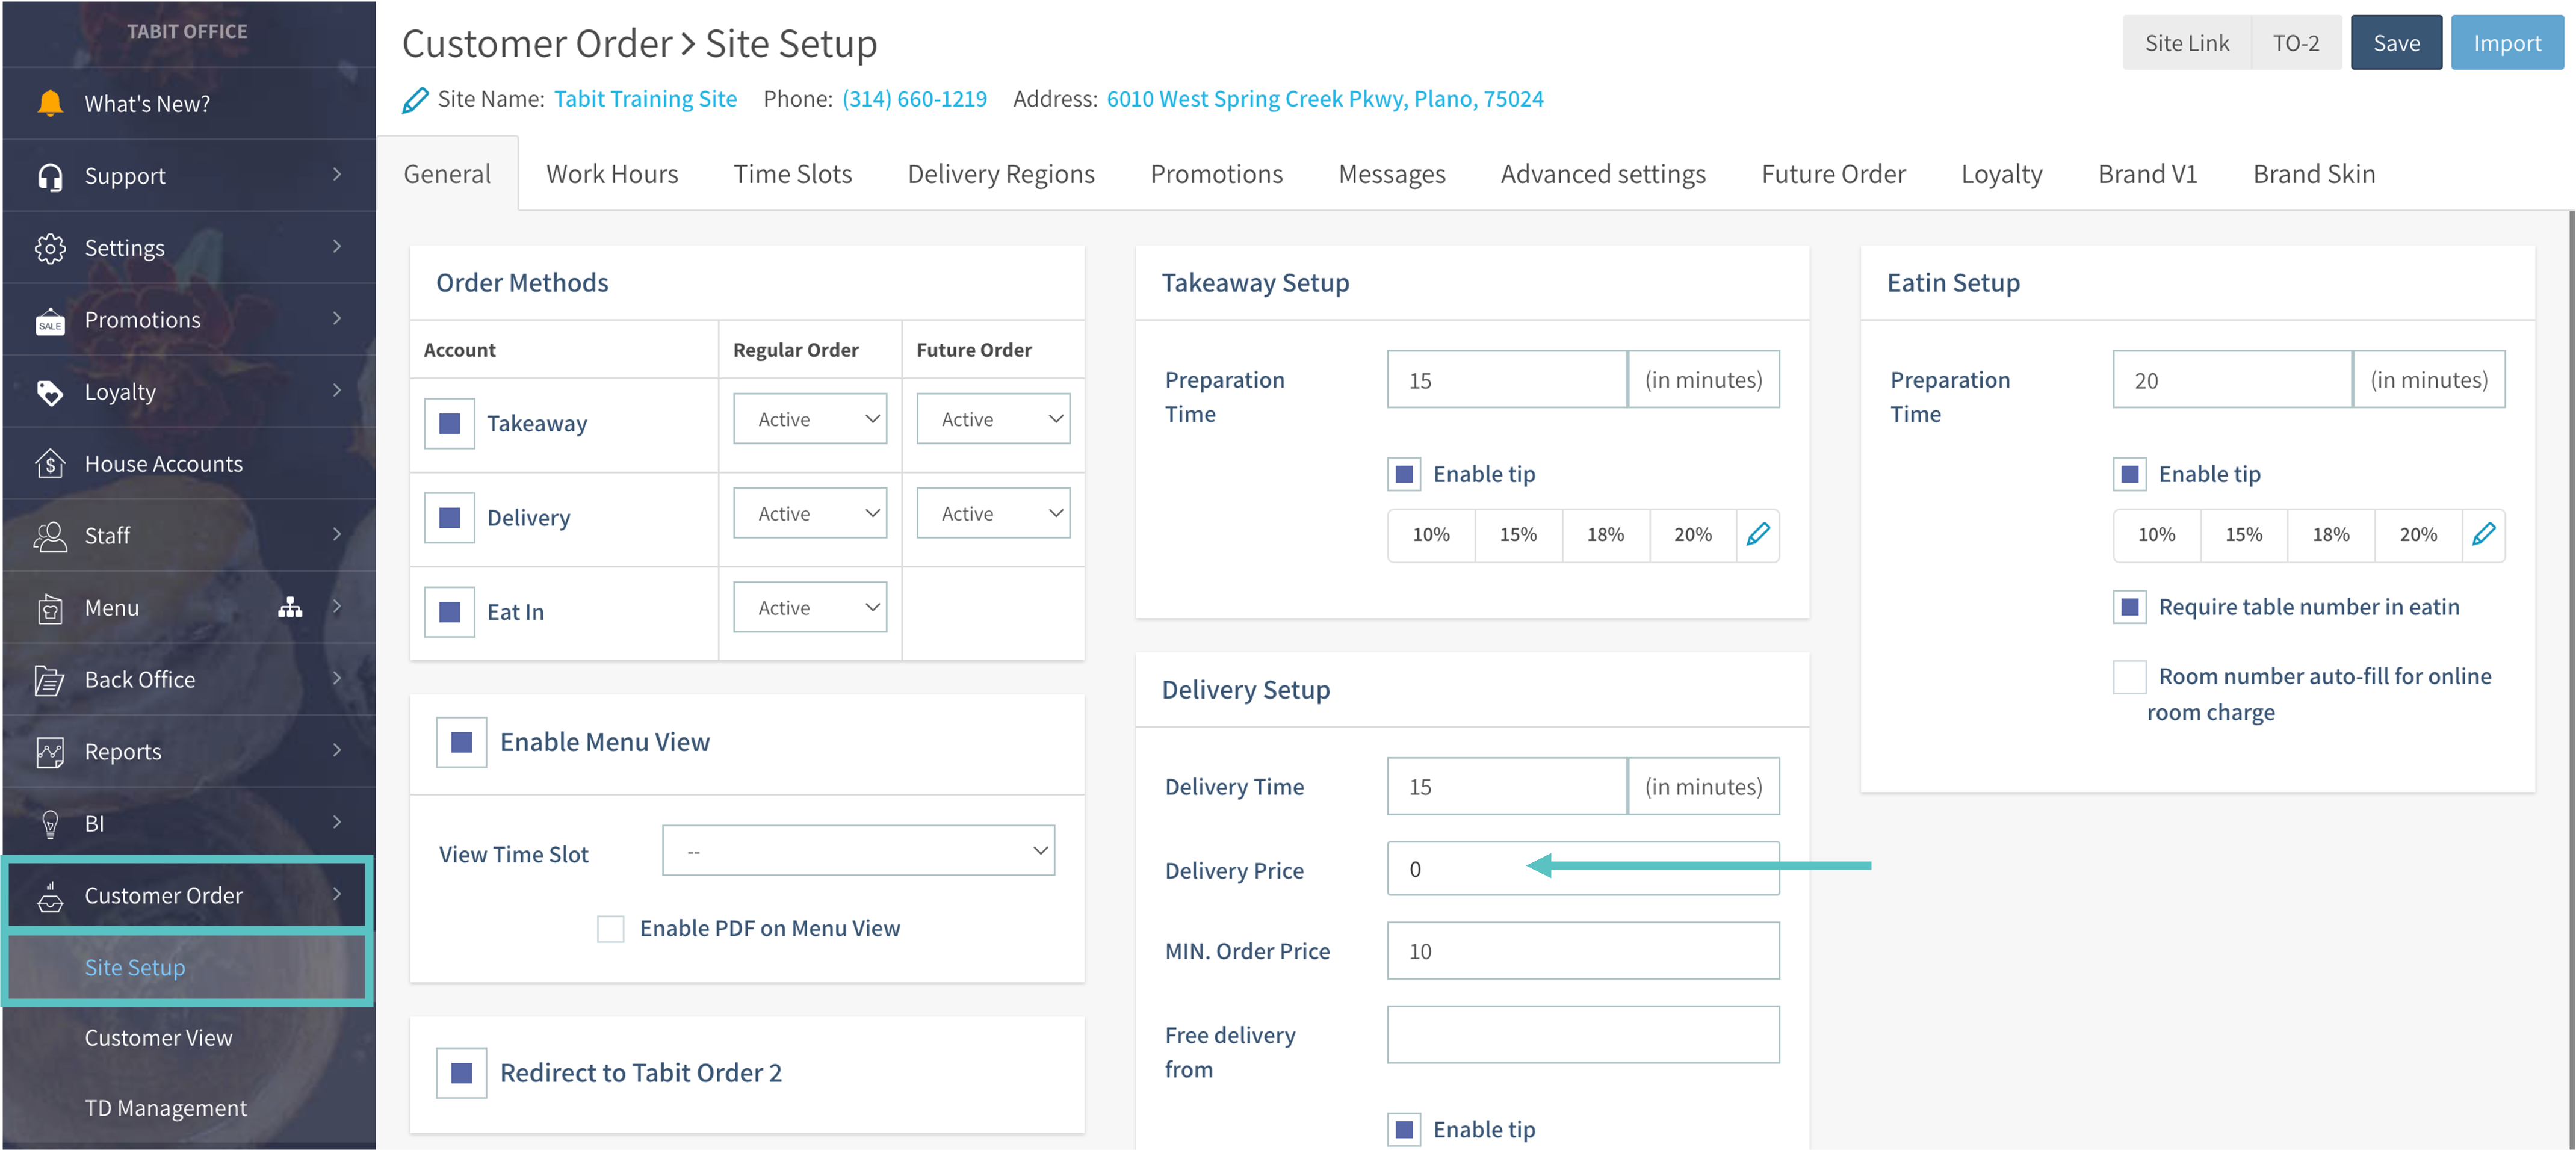Click the Import button
The height and width of the screenshot is (1150, 2576).
[x=2506, y=43]
